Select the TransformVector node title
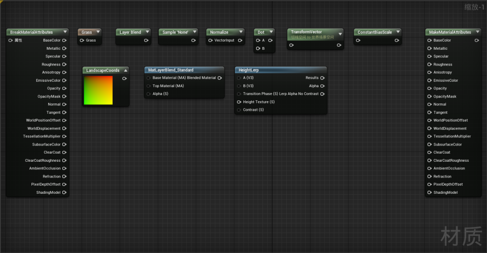 tap(306, 32)
